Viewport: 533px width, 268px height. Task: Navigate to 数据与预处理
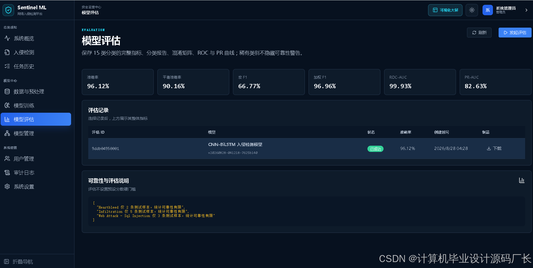pyautogui.click(x=36, y=91)
